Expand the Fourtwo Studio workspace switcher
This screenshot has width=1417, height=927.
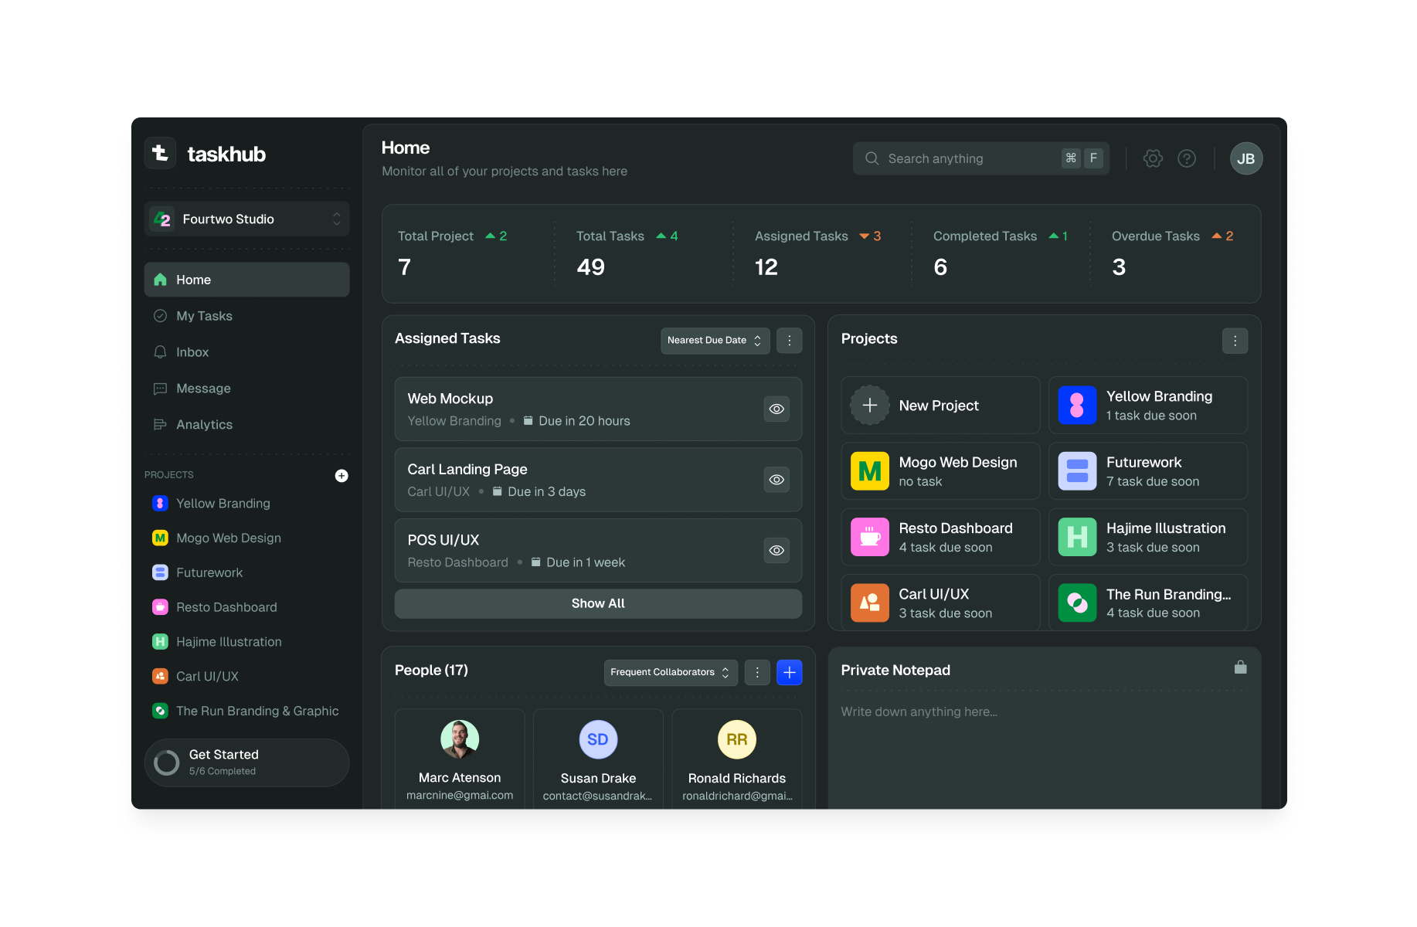246,219
